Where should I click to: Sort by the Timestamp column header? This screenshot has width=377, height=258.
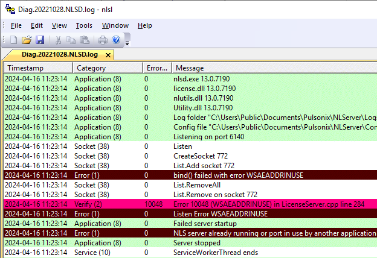click(x=37, y=68)
